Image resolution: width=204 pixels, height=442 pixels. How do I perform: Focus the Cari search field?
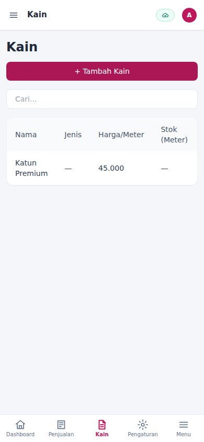tap(102, 99)
